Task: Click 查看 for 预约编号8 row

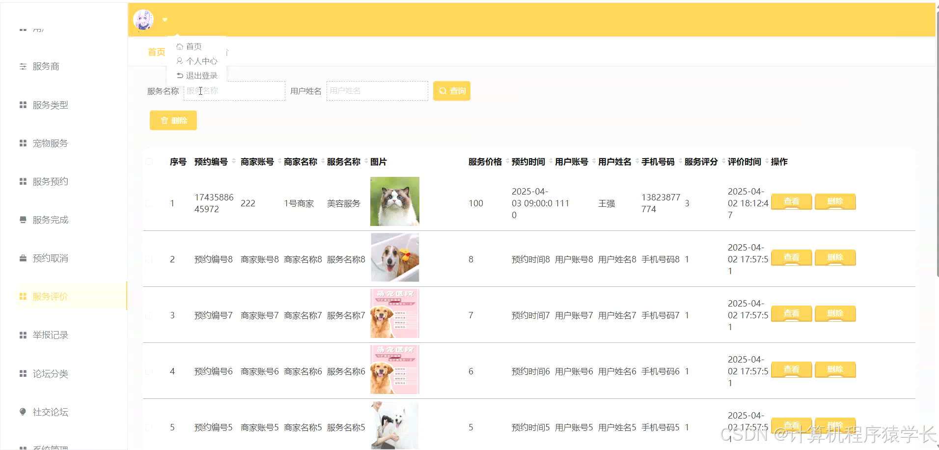Action: tap(791, 257)
